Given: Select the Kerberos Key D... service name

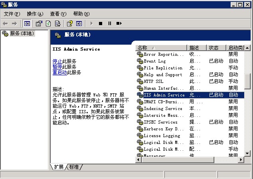Looking at the screenshot, I should click(x=164, y=129).
